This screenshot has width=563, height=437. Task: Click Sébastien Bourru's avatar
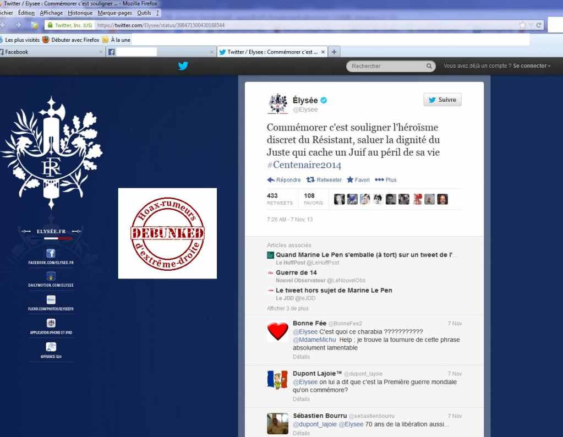(277, 423)
